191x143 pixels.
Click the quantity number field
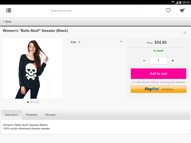[x=159, y=61]
